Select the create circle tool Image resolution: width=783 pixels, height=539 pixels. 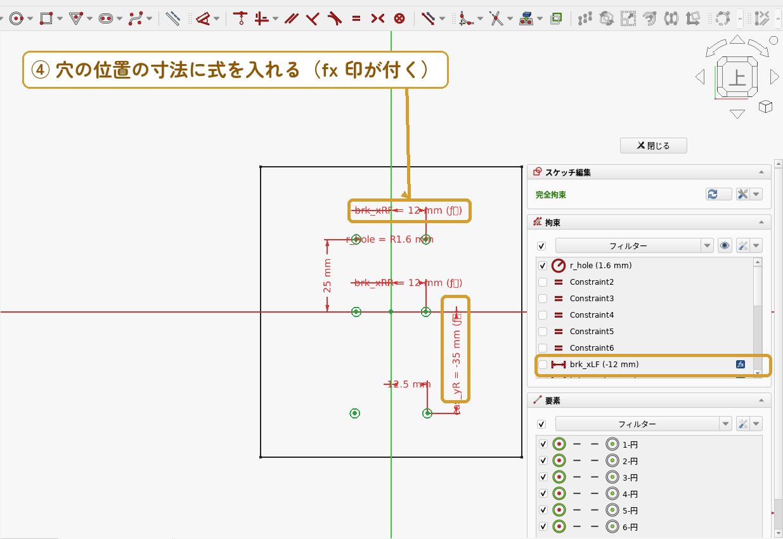[x=16, y=18]
